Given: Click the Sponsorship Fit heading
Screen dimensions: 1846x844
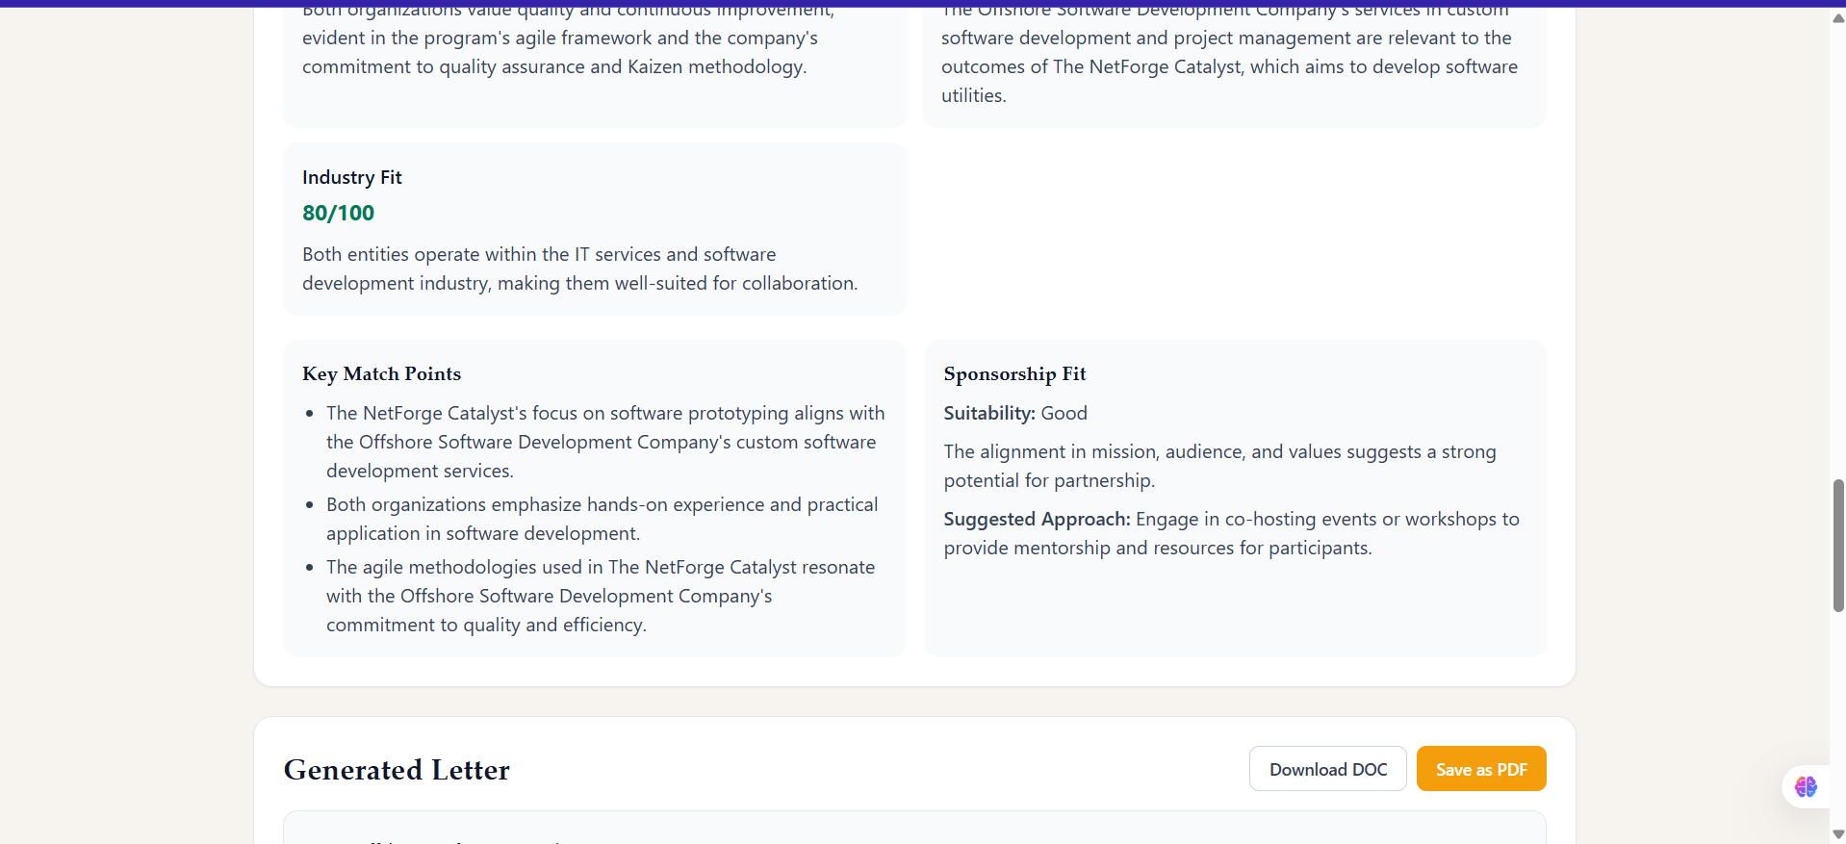Looking at the screenshot, I should (1014, 373).
